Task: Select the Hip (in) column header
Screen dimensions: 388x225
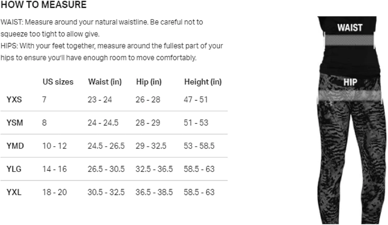Action: pos(149,82)
